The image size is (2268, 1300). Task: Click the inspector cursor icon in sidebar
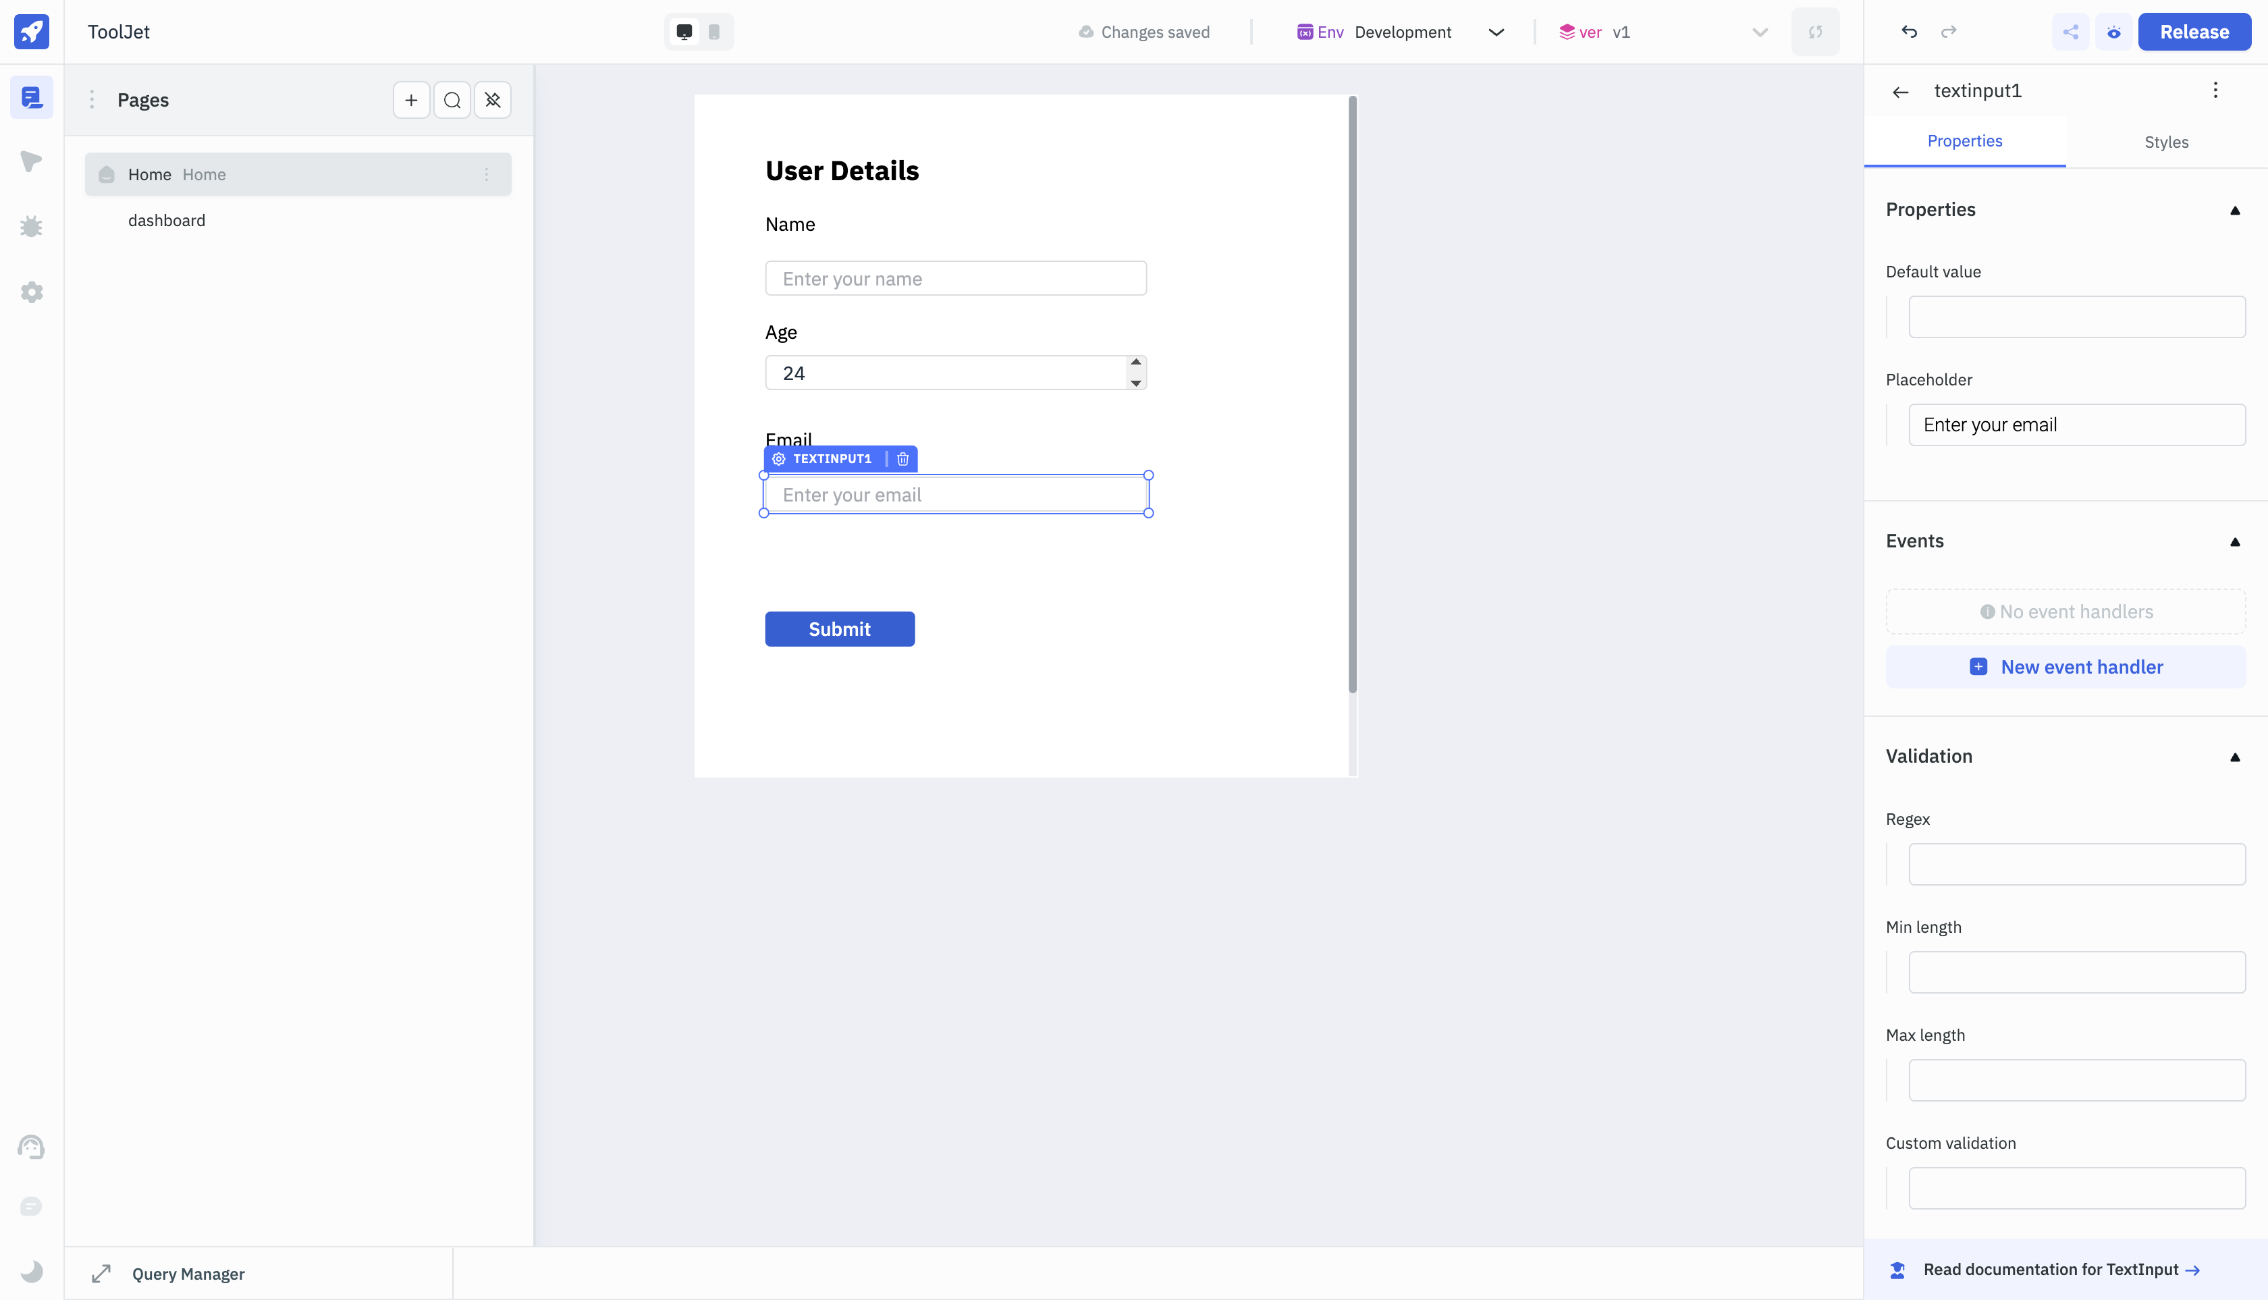coord(31,161)
